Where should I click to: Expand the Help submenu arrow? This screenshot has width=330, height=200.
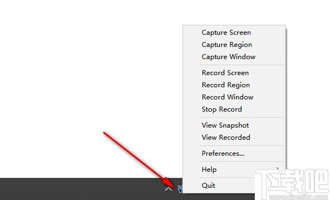click(278, 169)
